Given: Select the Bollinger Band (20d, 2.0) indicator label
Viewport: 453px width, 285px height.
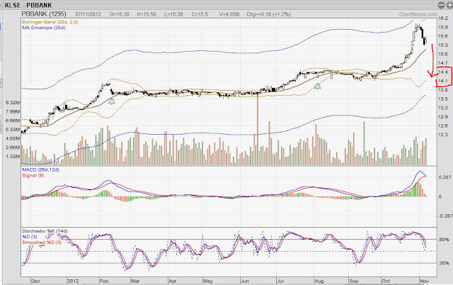Looking at the screenshot, I should (50, 22).
